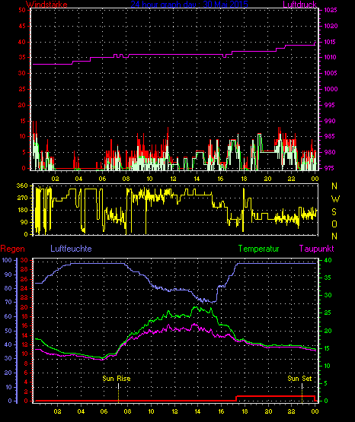The image size is (355, 422).
Task: Click the 1010 pressure axis value
Action: click(331, 57)
